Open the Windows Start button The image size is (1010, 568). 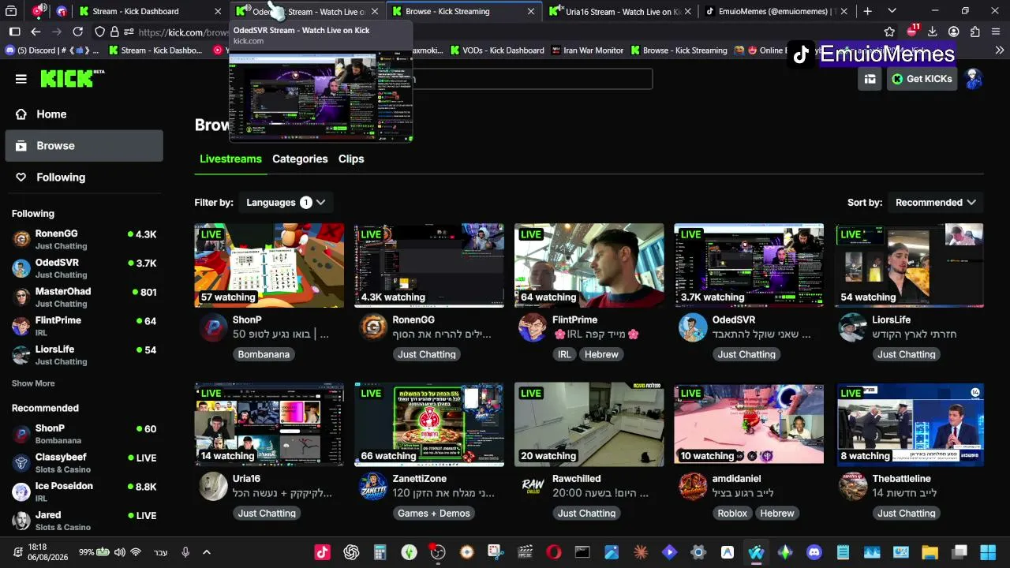(987, 552)
